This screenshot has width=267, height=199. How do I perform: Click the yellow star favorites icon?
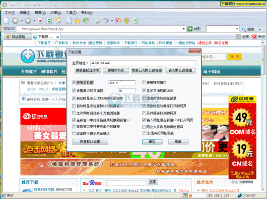click(x=77, y=21)
